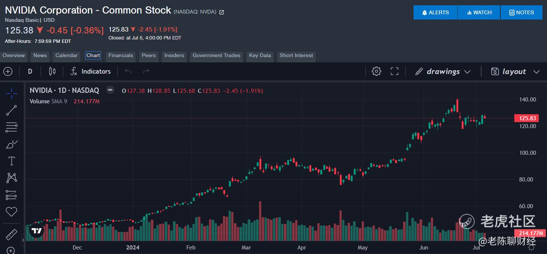Change the D time interval
This screenshot has width=547, height=254.
[x=30, y=71]
